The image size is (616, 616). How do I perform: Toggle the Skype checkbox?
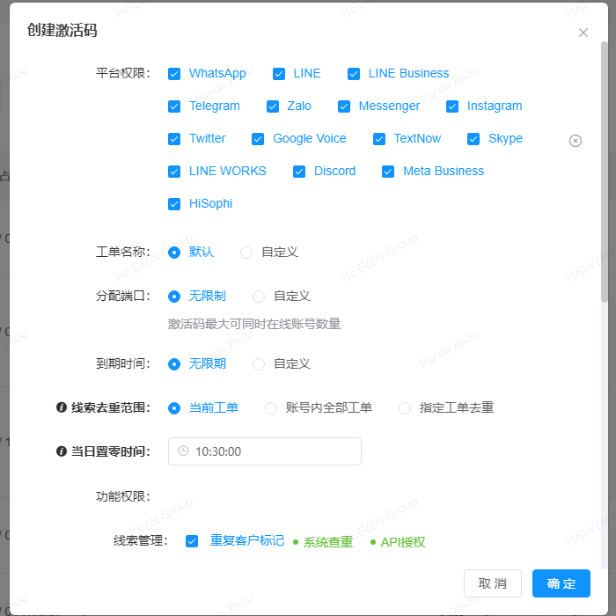click(473, 139)
